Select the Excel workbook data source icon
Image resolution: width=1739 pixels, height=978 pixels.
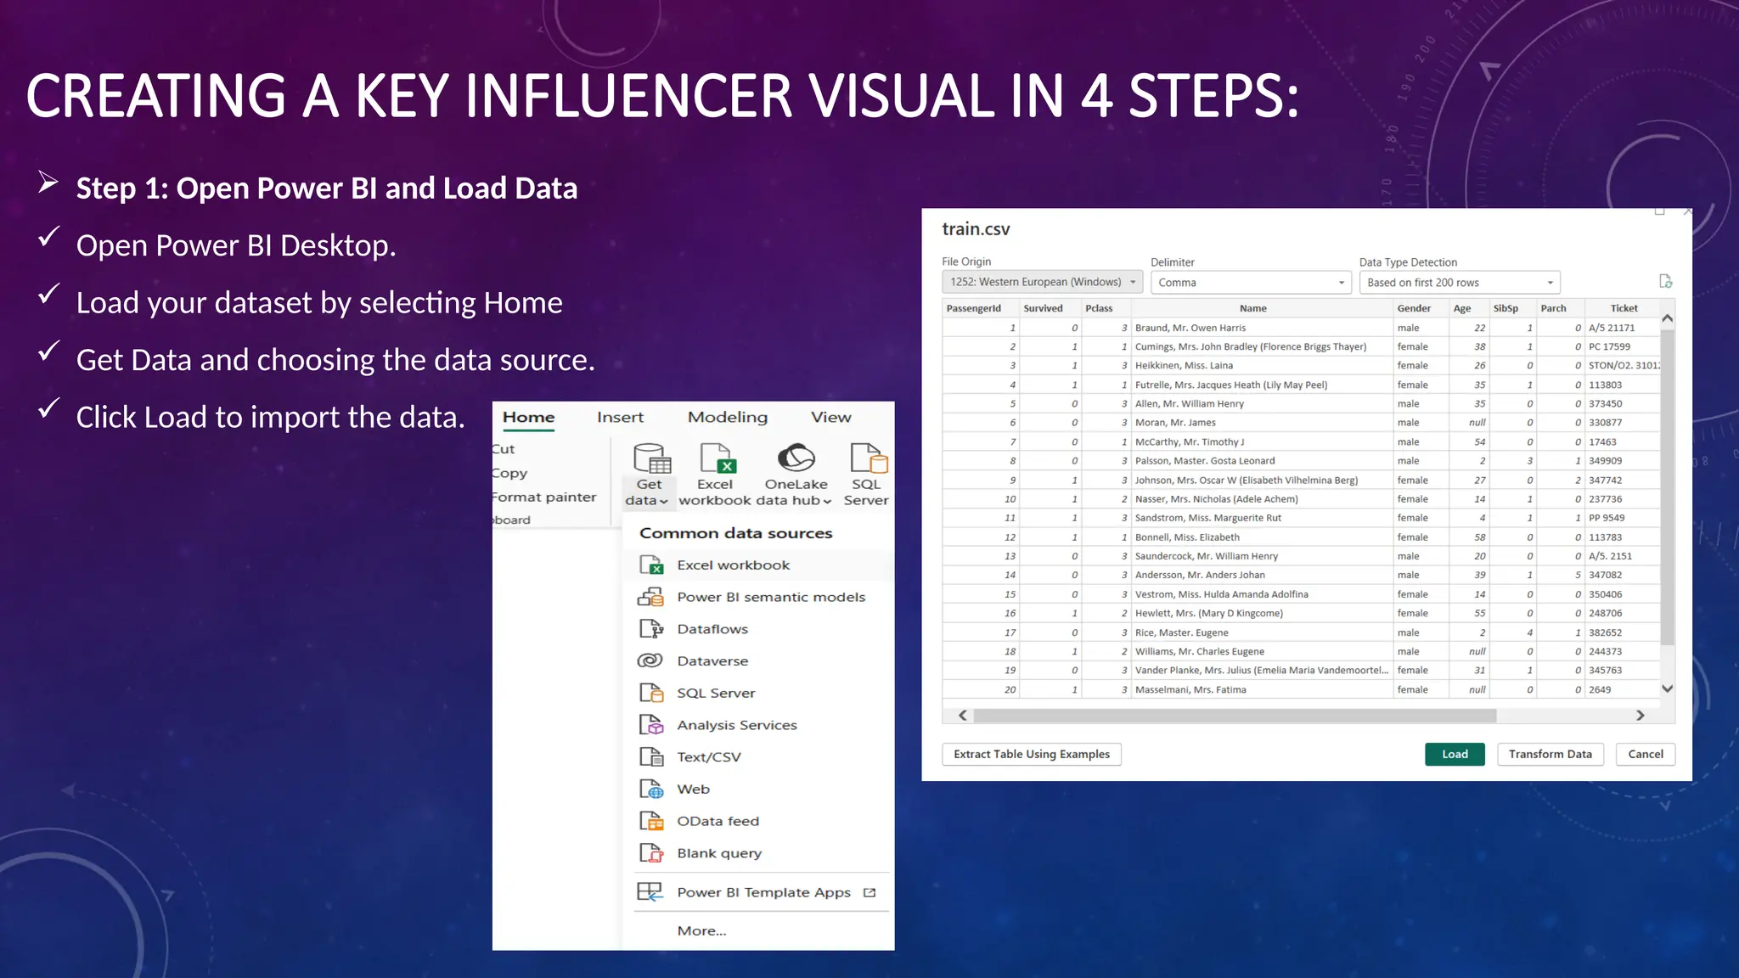pyautogui.click(x=651, y=565)
